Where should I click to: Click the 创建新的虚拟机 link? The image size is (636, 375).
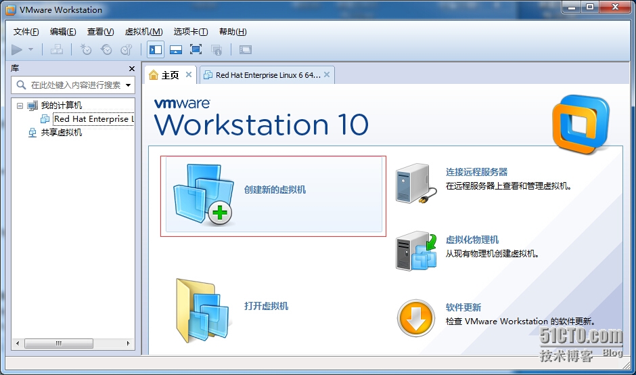275,190
